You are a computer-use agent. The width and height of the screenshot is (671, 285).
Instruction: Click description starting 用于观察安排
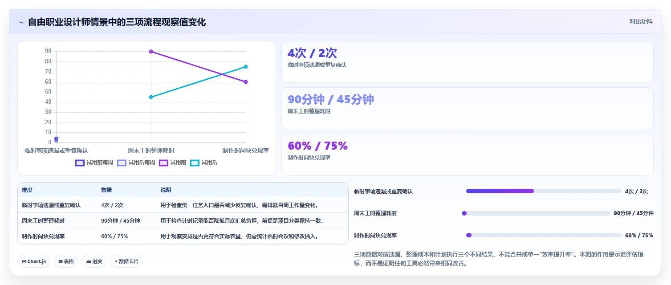click(240, 236)
